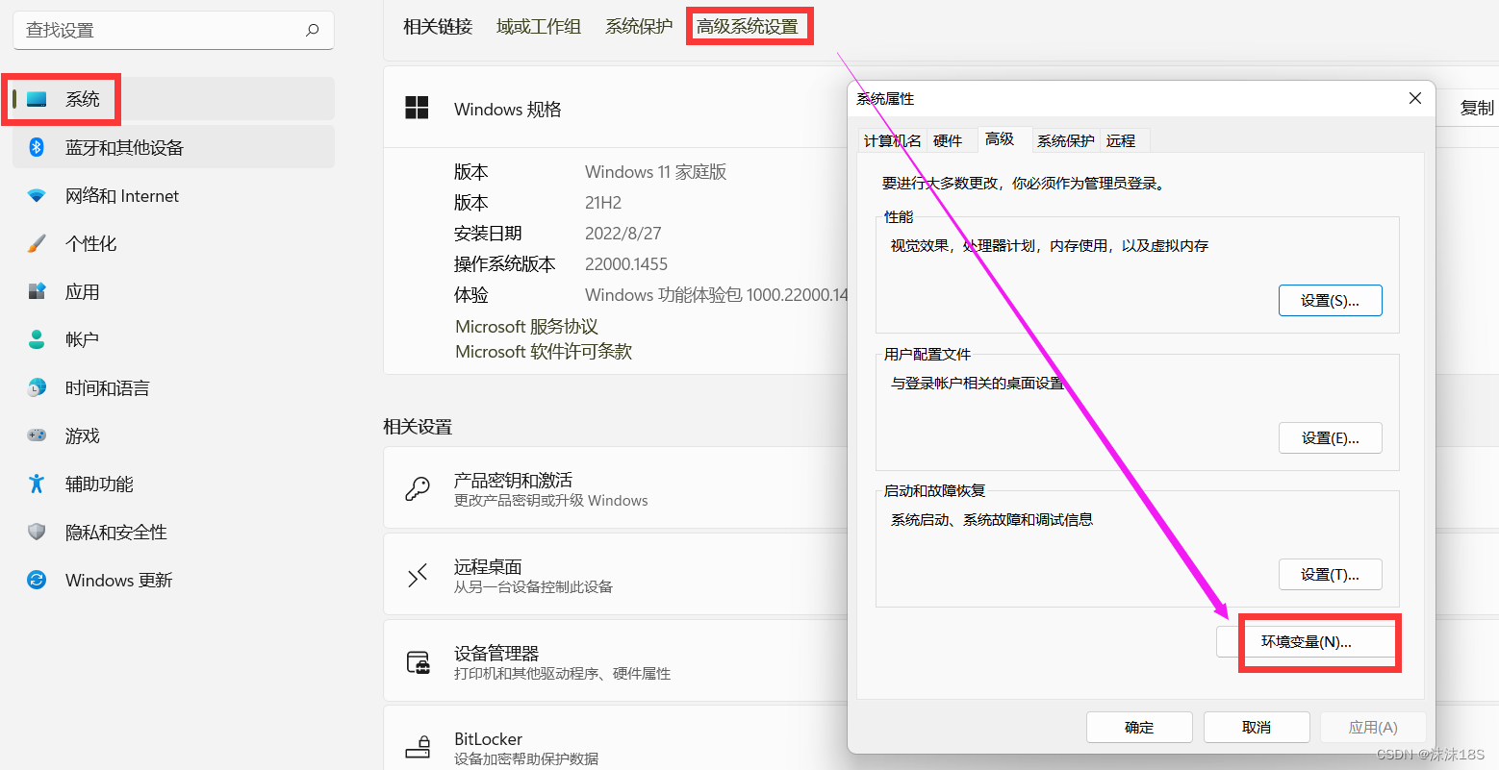Click 复制 button for Windows specs

(x=1476, y=108)
